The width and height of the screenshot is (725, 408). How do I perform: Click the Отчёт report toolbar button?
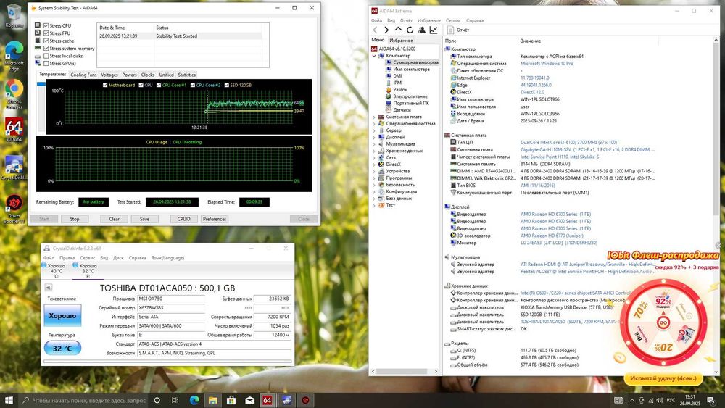pos(458,30)
